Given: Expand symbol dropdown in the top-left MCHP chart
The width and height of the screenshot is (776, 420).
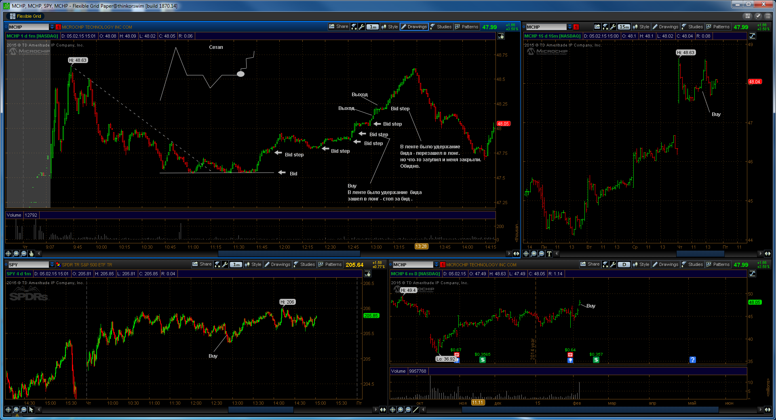Looking at the screenshot, I should click(x=52, y=27).
